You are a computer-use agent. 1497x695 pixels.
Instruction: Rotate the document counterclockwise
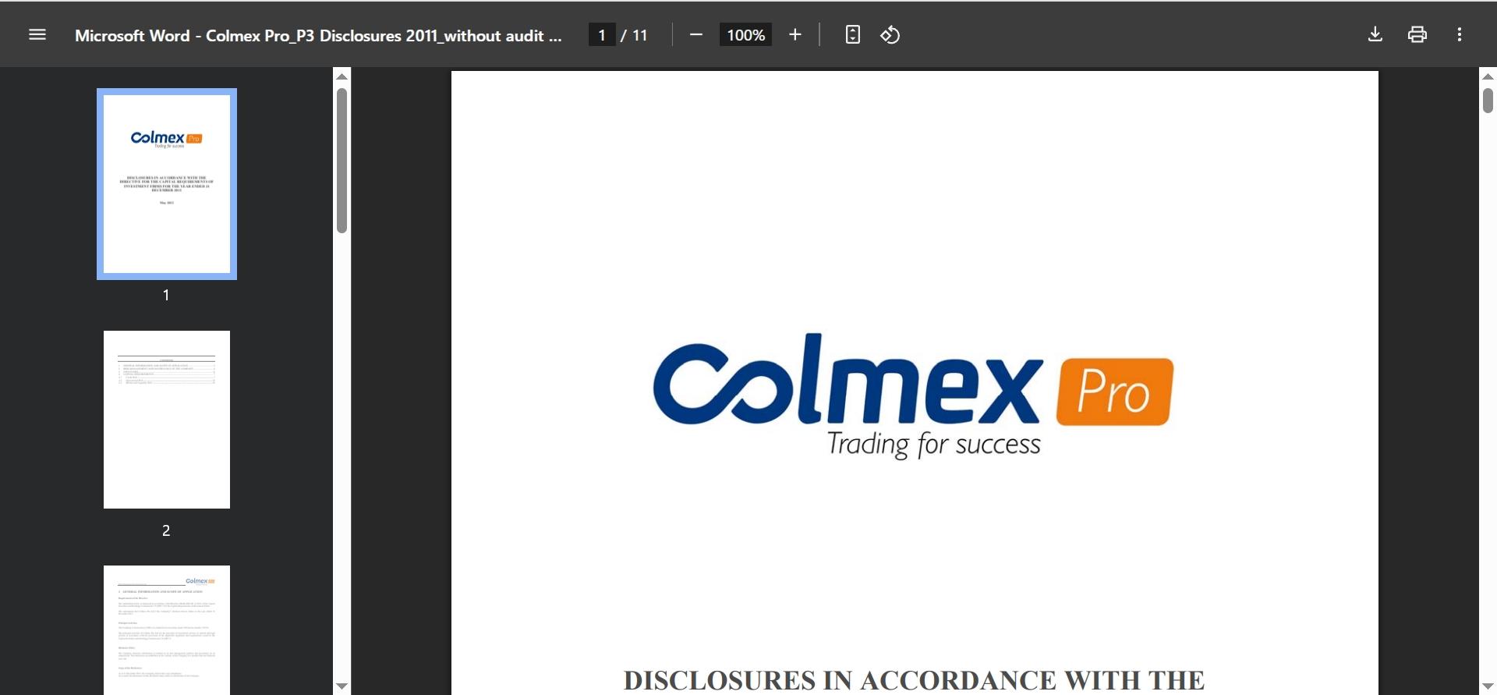[890, 35]
